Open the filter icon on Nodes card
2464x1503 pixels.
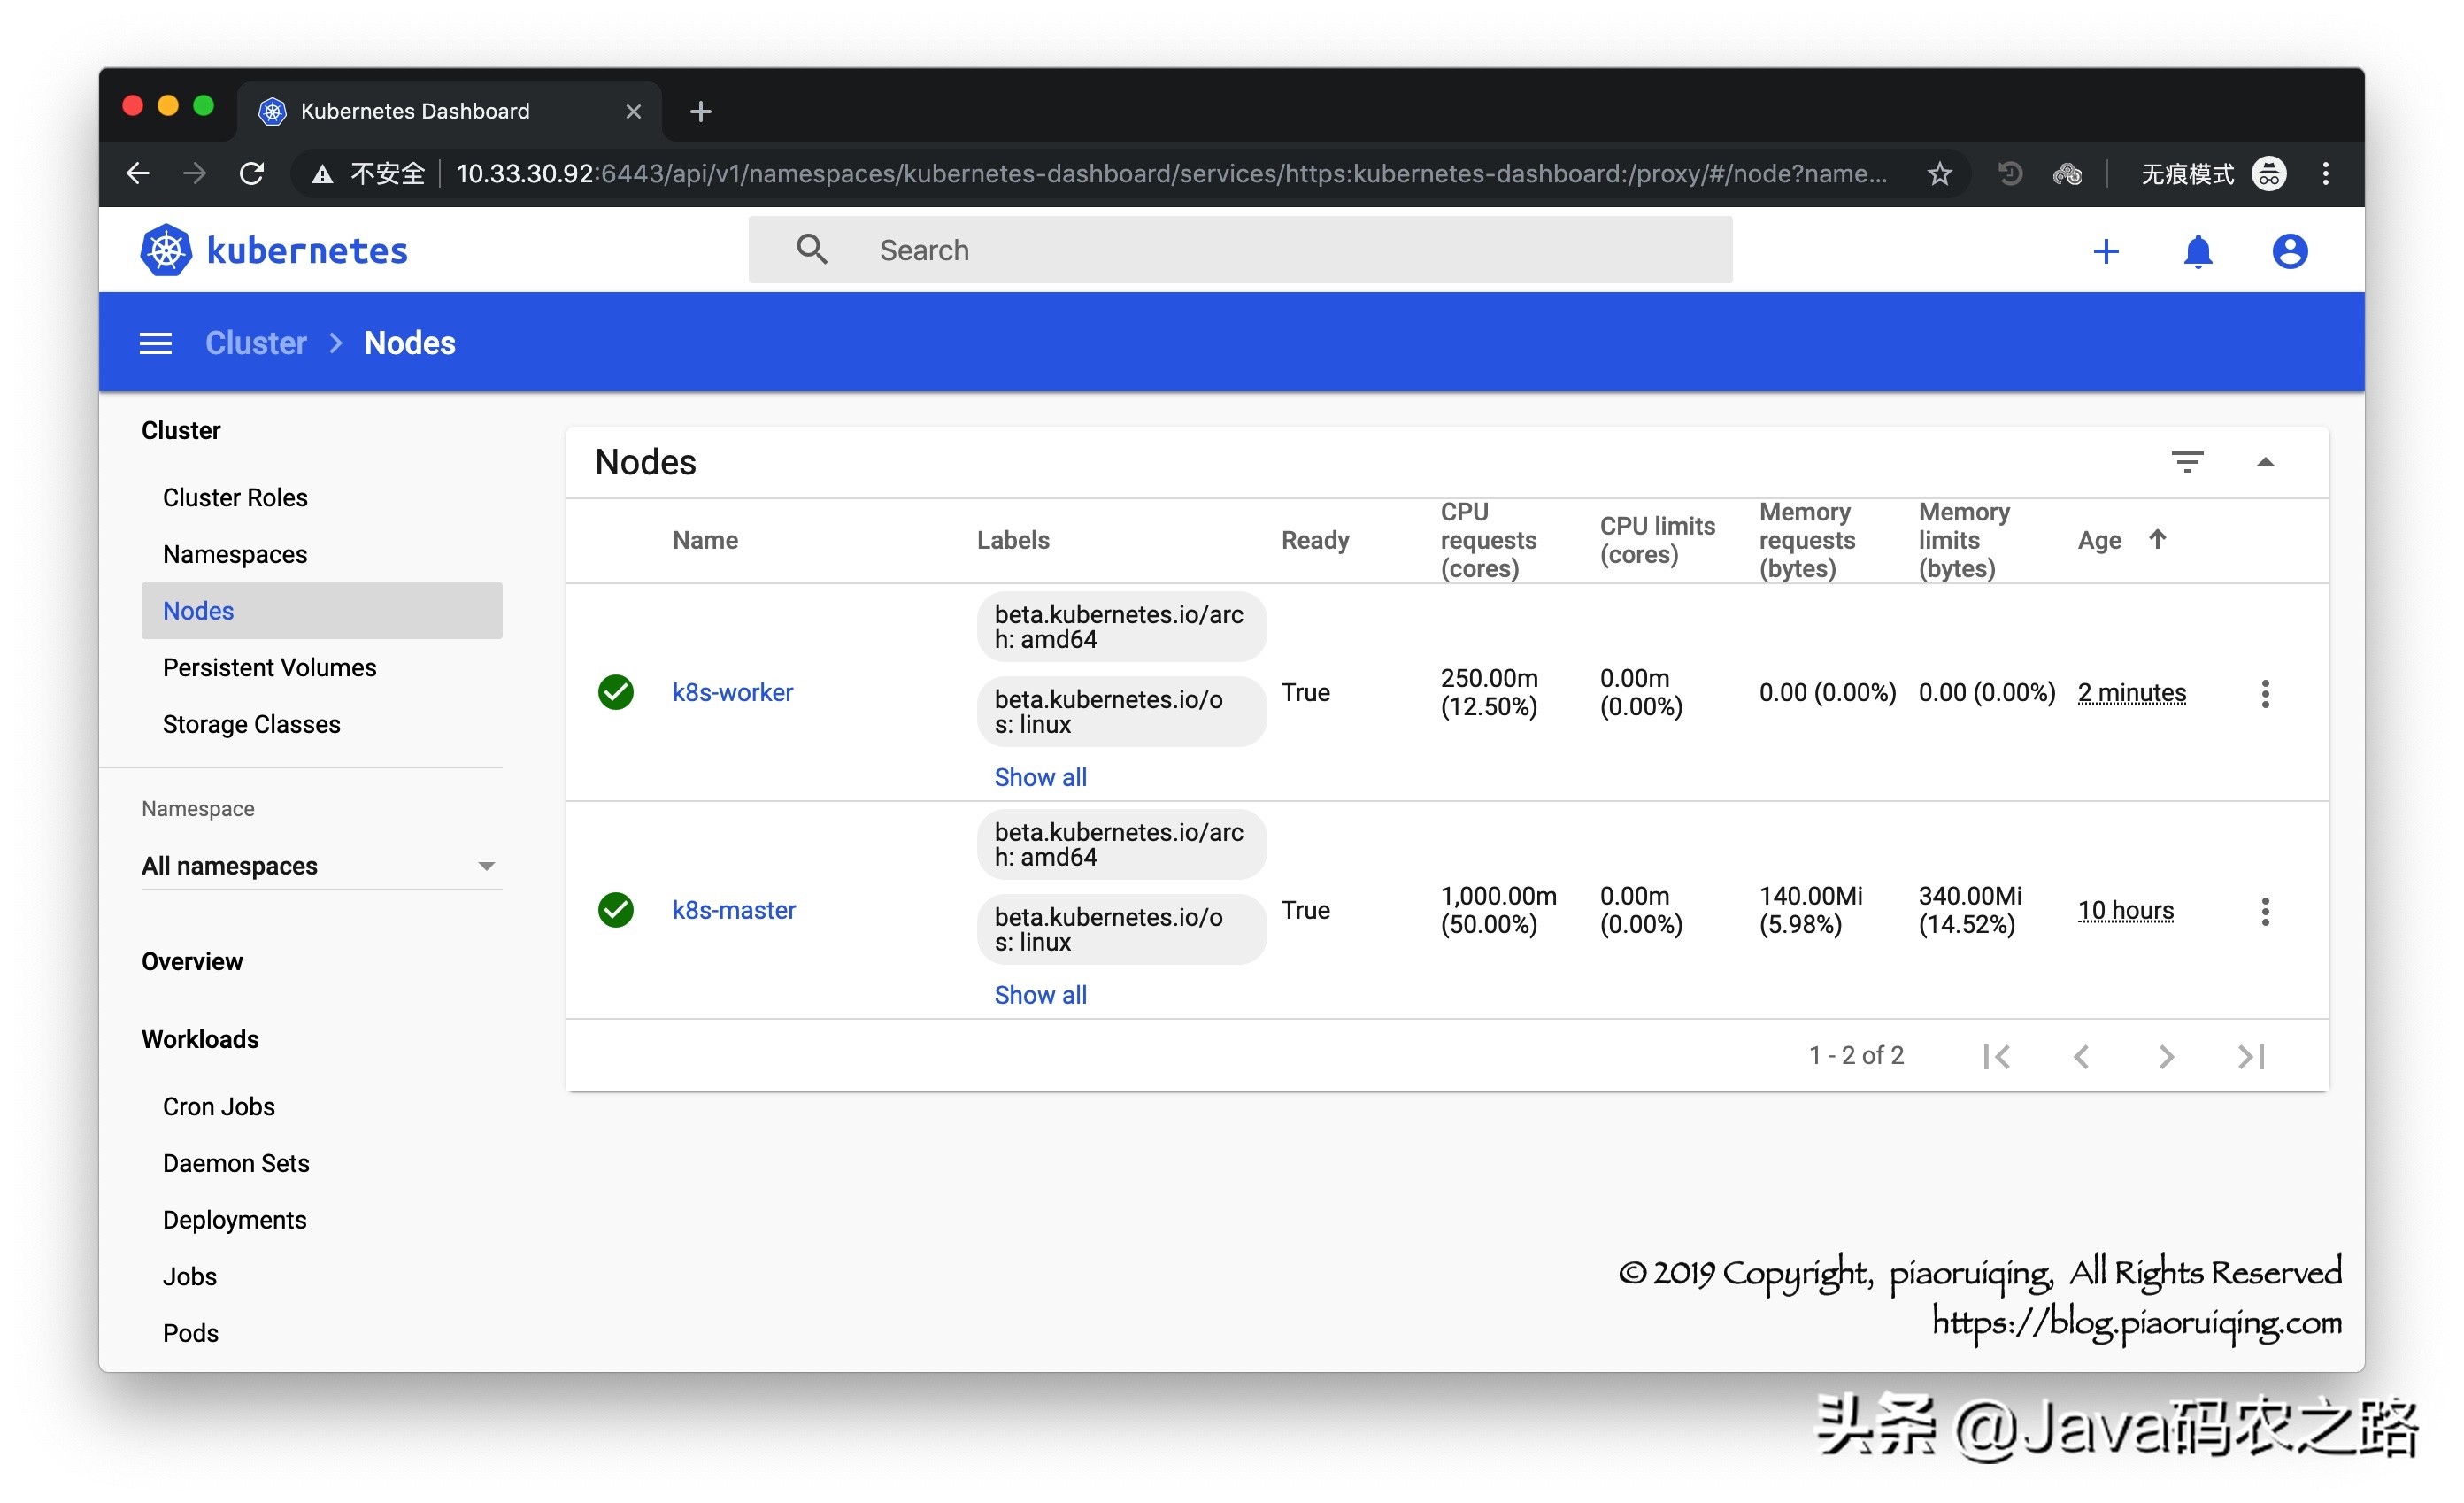coord(2188,461)
